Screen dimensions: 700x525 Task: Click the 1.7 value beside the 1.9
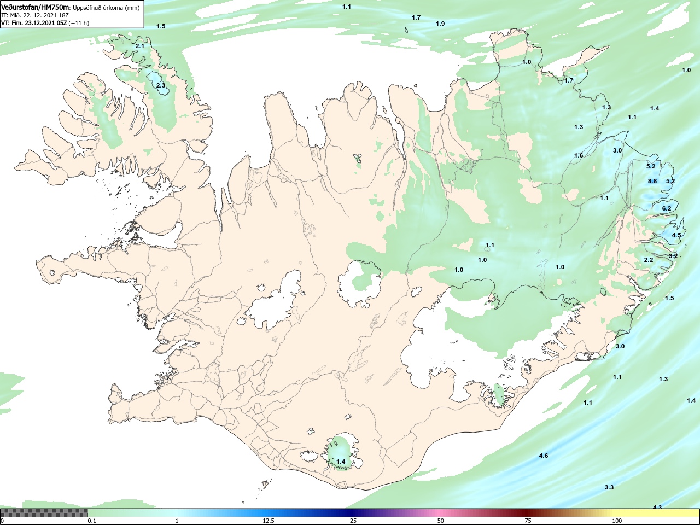pyautogui.click(x=416, y=17)
